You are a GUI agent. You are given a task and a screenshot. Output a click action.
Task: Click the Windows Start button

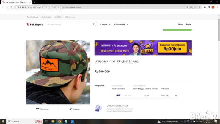[x=3, y=122]
